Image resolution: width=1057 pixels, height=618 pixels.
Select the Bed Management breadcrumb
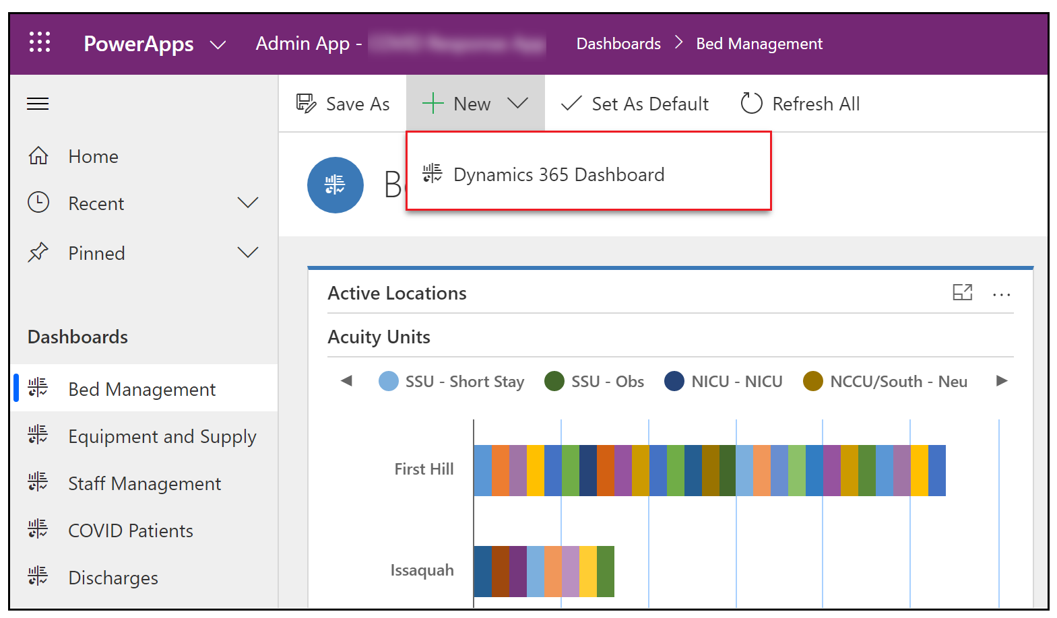[x=759, y=44]
